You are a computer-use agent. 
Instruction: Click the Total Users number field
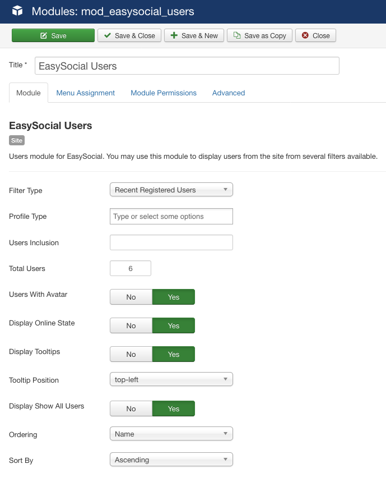tap(131, 268)
